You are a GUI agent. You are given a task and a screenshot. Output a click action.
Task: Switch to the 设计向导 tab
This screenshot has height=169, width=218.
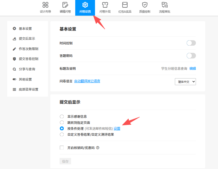click(x=45, y=8)
